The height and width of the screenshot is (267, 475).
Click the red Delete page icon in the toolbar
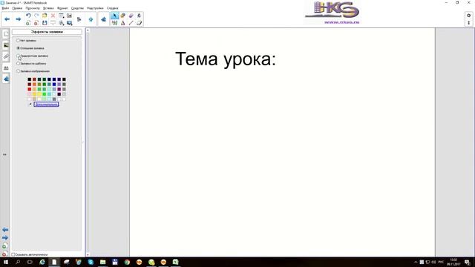pos(36,23)
